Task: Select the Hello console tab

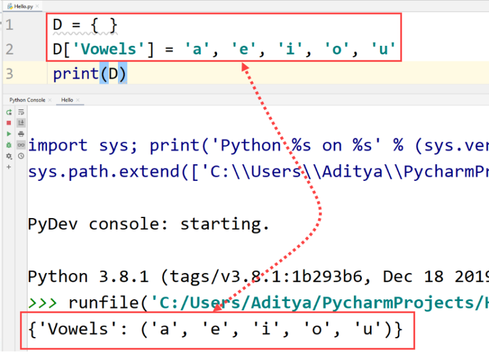Action: point(67,100)
